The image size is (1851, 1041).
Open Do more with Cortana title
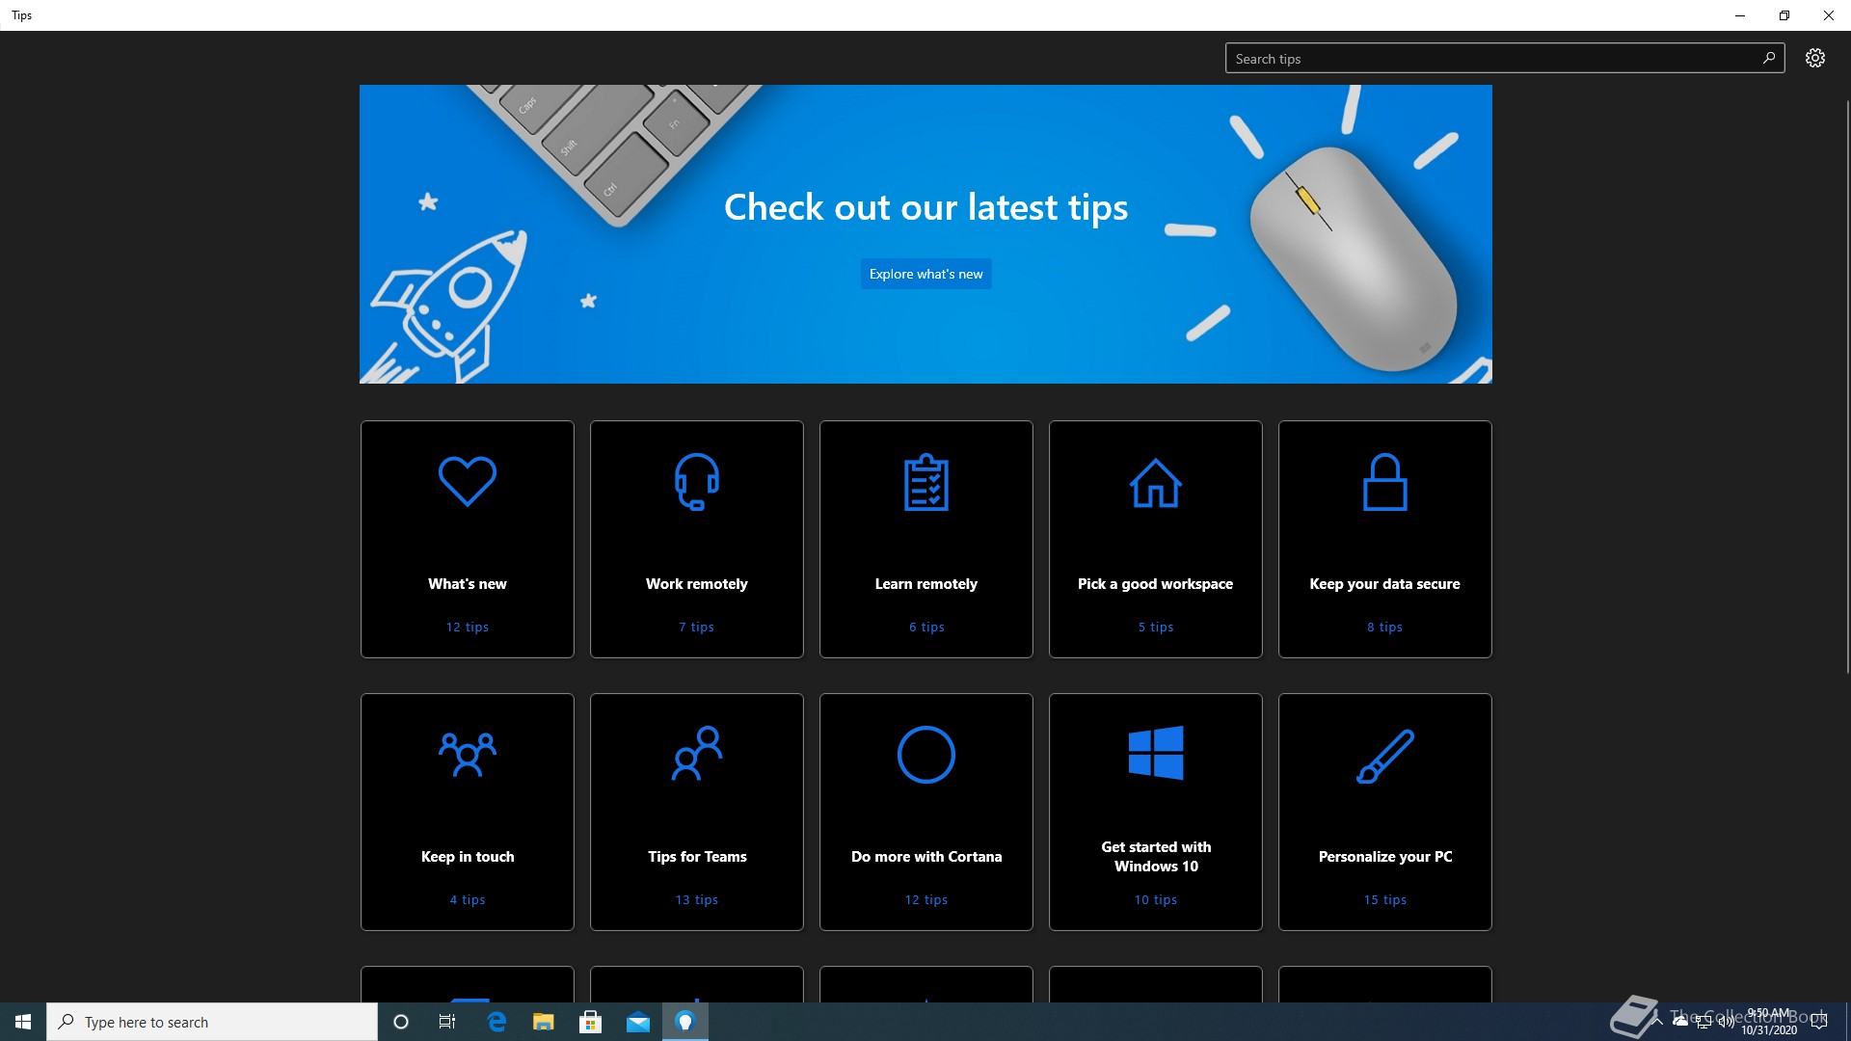pyautogui.click(x=925, y=856)
